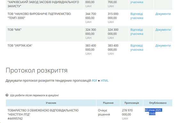
Task: Click УКРТАК.ЮА's first 383 400 000,00 amount
Action: coord(91,48)
